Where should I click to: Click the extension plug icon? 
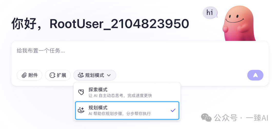[52, 76]
